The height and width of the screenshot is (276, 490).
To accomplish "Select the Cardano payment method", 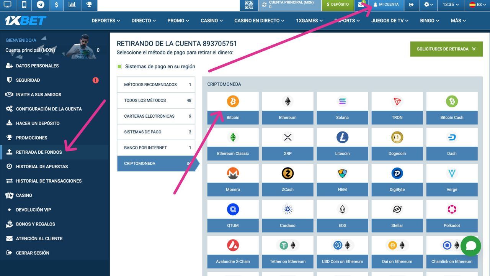I will coord(287,216).
